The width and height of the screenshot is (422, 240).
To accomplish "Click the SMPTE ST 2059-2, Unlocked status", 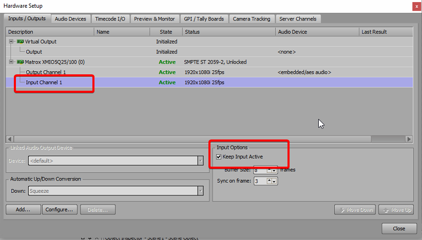I will point(215,62).
